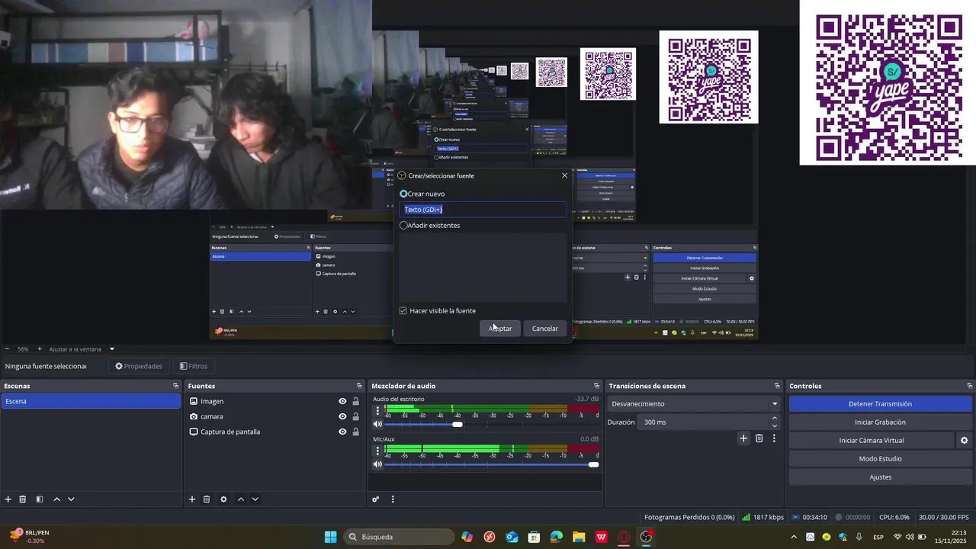Open Mic/Aux options three-dot menu

(x=377, y=451)
